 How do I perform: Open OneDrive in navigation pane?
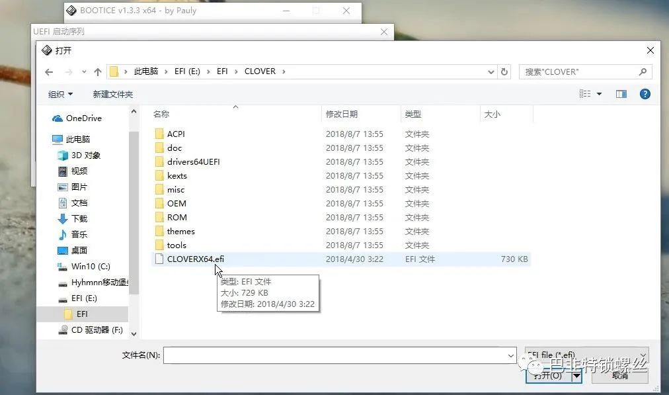click(x=77, y=118)
